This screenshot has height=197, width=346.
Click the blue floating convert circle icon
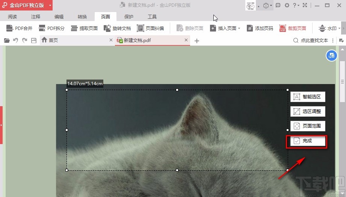331,56
